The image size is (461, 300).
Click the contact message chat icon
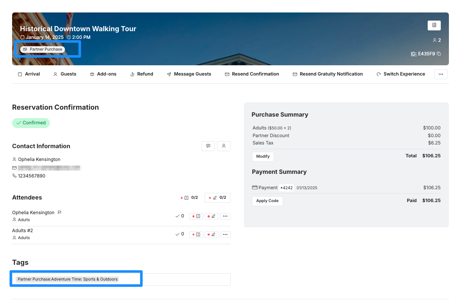coord(208,146)
